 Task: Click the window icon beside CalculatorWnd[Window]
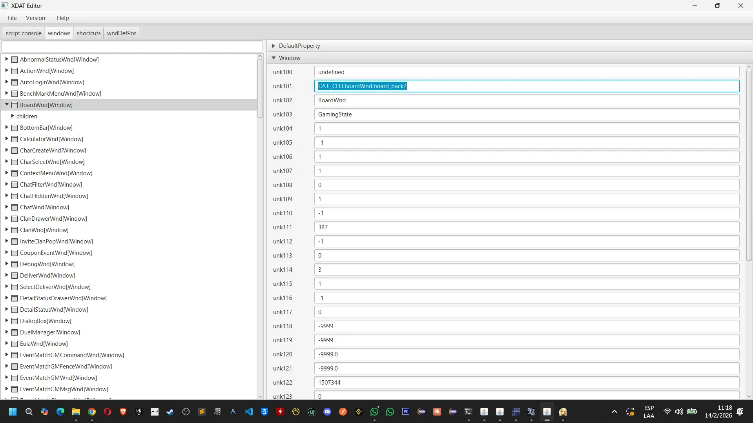click(15, 139)
